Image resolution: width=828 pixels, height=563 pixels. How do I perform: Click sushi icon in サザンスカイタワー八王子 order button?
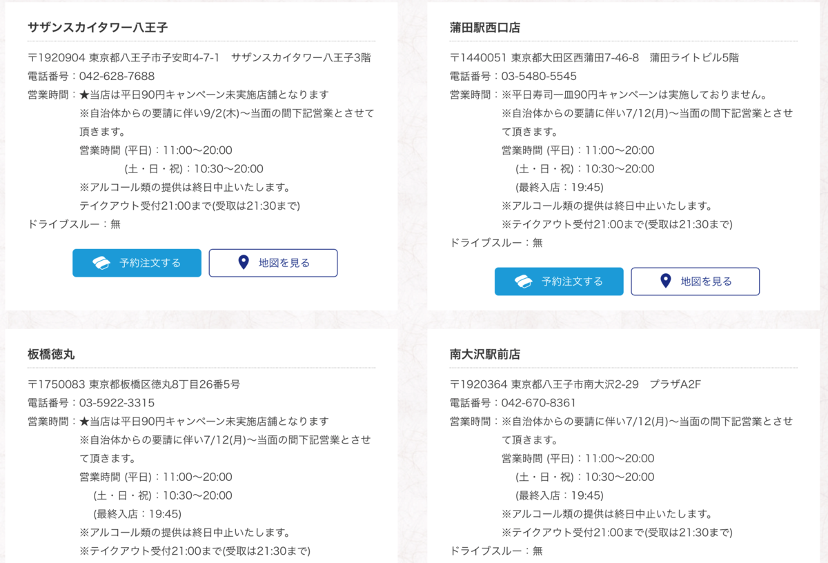pos(101,263)
